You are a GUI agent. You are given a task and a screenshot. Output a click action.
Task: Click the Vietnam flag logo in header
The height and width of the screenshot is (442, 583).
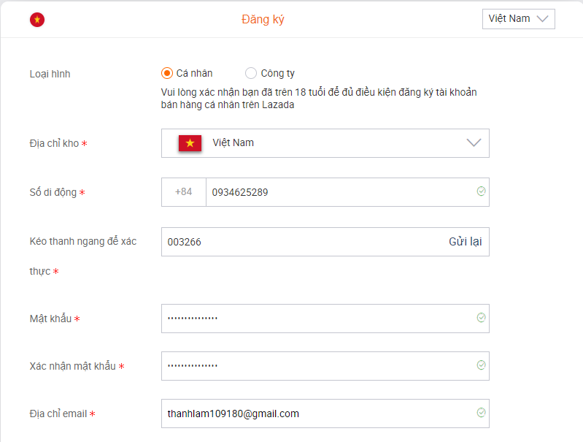tap(37, 20)
